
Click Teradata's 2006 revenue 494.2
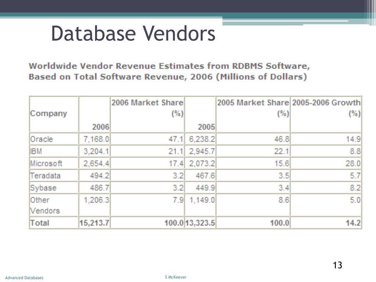coord(100,176)
